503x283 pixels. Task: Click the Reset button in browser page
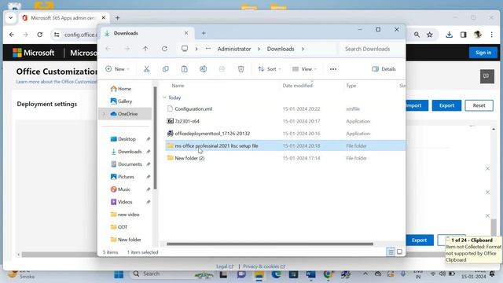tap(479, 105)
